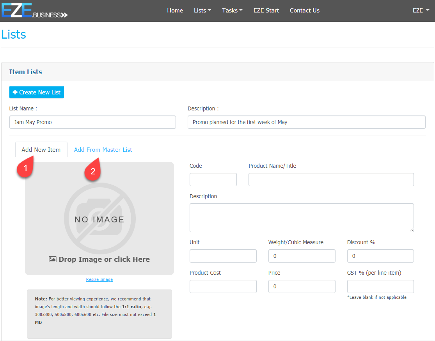Expand the Tasks dropdown menu

click(x=232, y=11)
